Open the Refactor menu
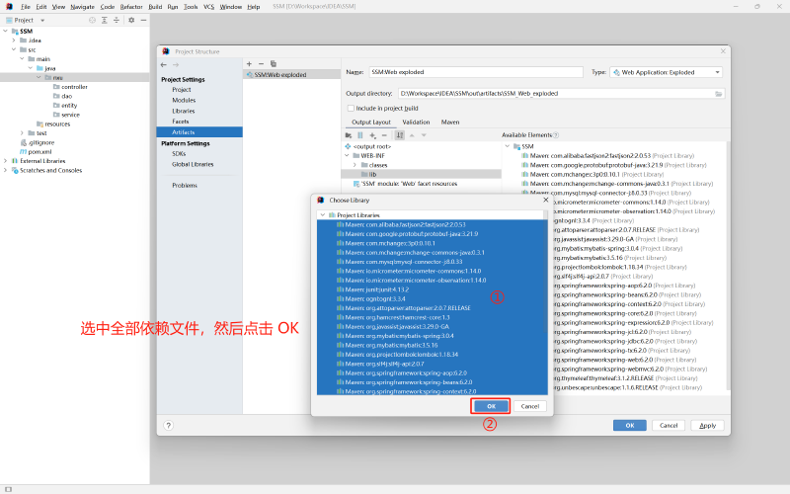The width and height of the screenshot is (790, 494). (131, 7)
